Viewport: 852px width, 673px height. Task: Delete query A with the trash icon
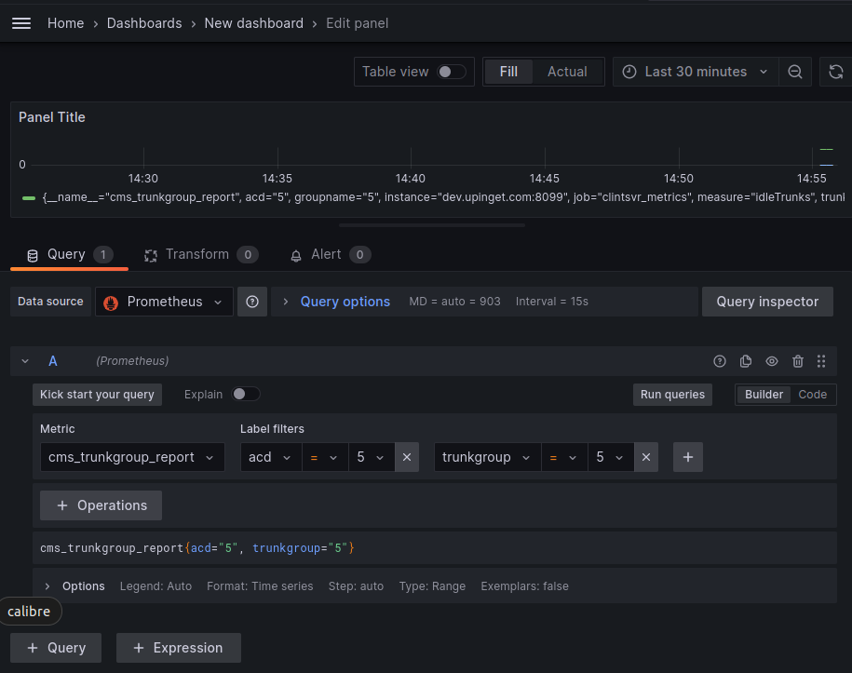(798, 361)
